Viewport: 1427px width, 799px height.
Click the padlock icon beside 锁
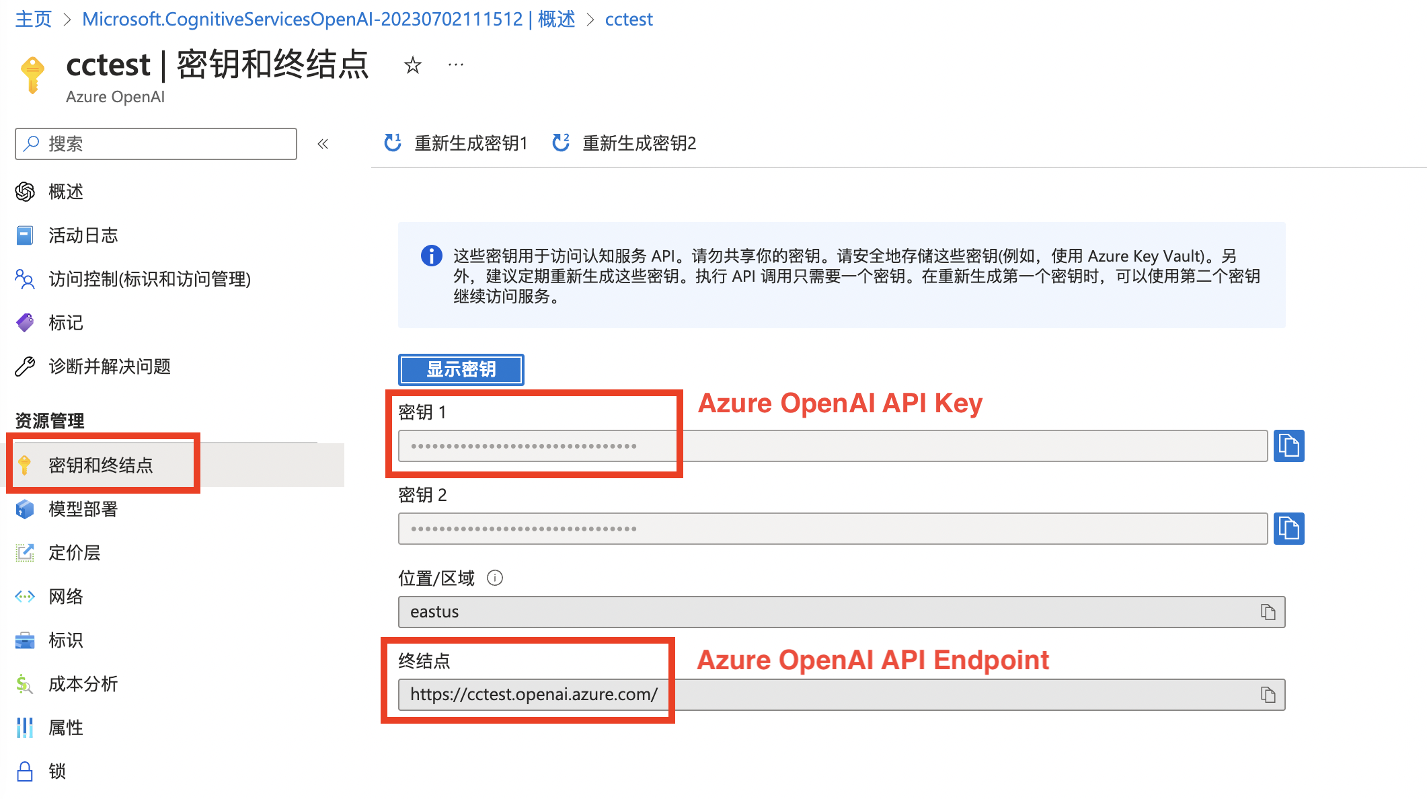click(x=25, y=771)
